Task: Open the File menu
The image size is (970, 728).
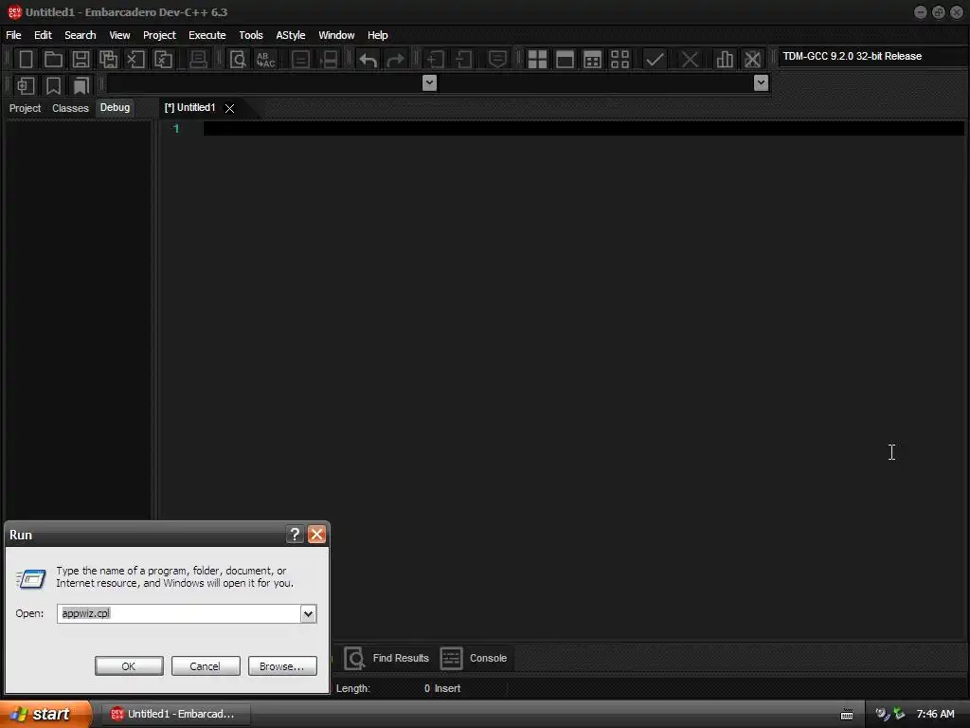Action: click(x=13, y=35)
